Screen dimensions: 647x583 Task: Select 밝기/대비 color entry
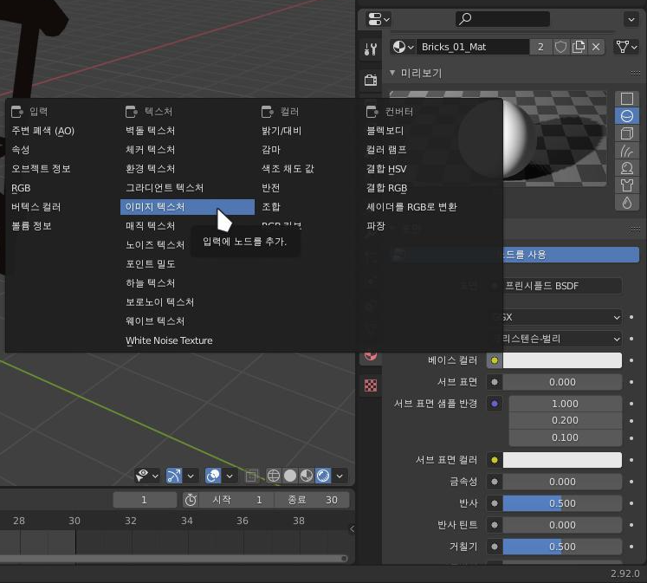click(307, 131)
